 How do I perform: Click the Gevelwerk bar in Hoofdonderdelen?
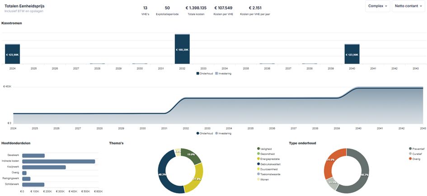(x=33, y=155)
